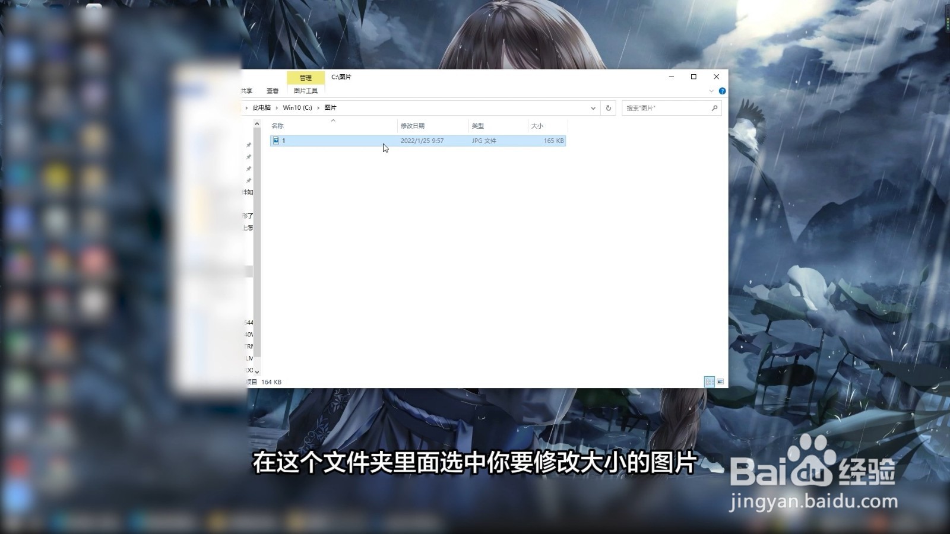Click the JPG 文件 type cell

pyautogui.click(x=484, y=141)
